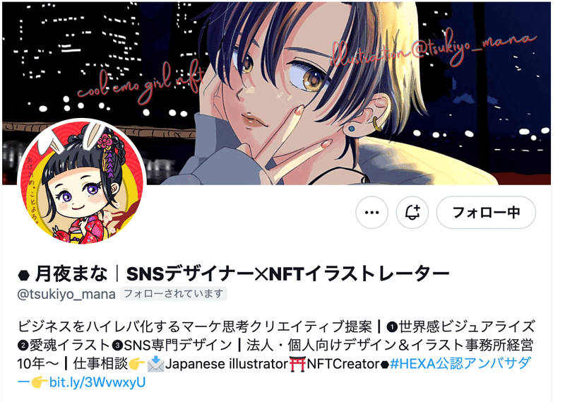Open the round profile avatar picture
The width and height of the screenshot is (565, 402).
pyautogui.click(x=82, y=182)
